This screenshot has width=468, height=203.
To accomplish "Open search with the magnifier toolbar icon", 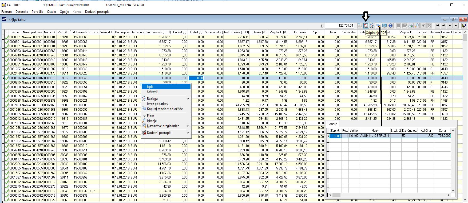I will click(417, 26).
